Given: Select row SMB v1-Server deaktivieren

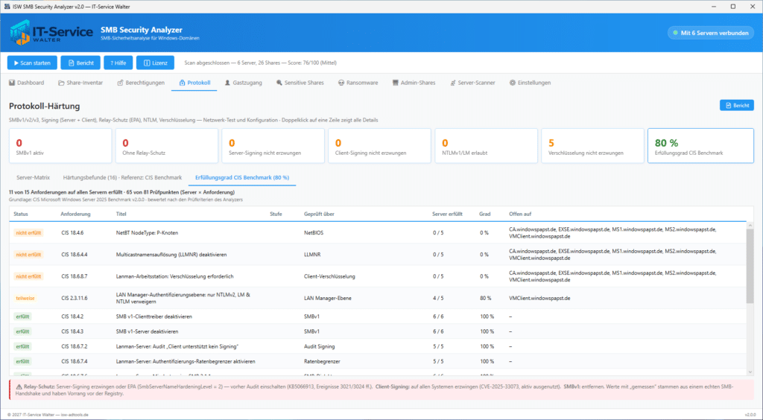Looking at the screenshot, I should click(378, 331).
